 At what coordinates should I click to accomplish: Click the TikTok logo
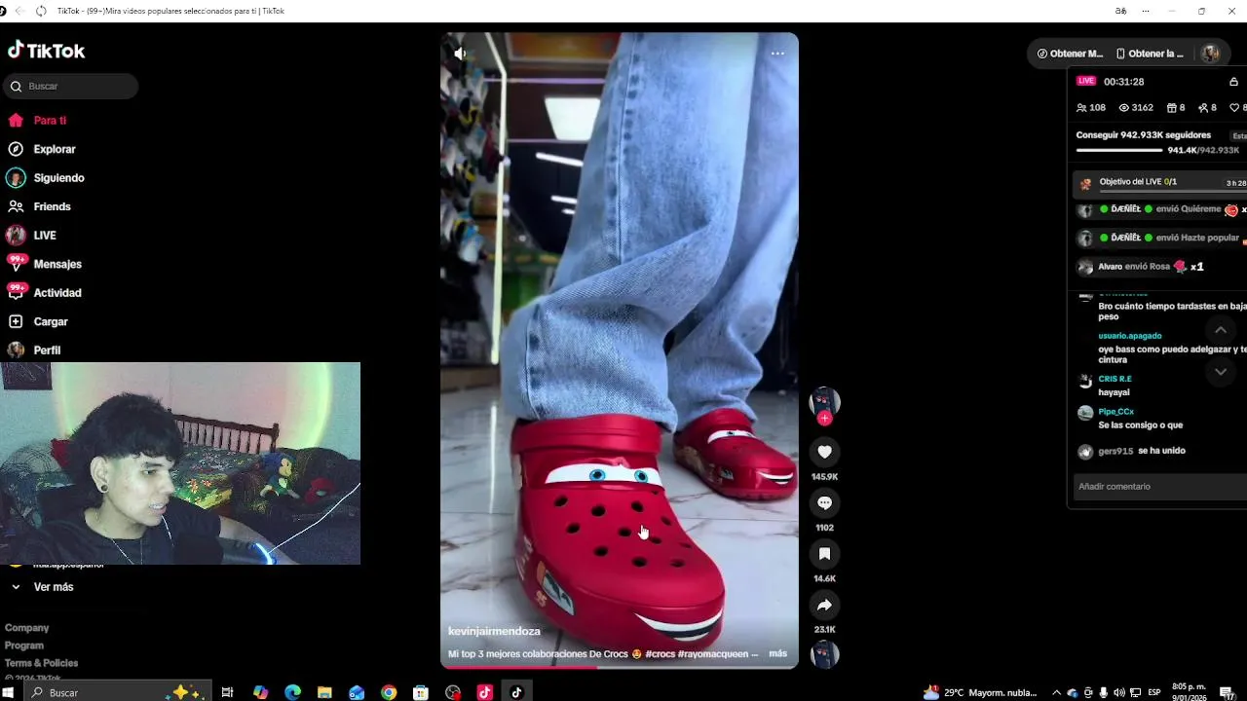coord(46,51)
